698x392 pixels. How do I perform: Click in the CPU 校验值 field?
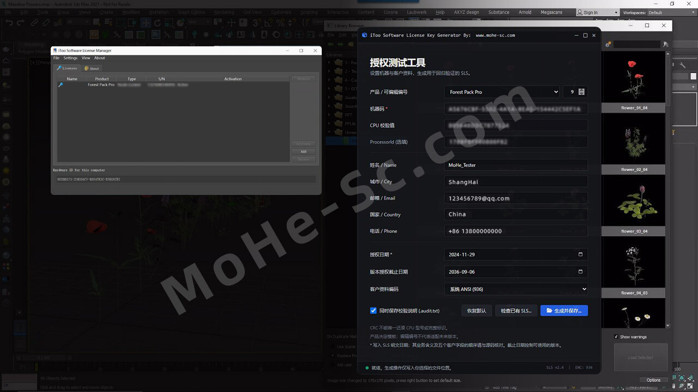click(516, 125)
